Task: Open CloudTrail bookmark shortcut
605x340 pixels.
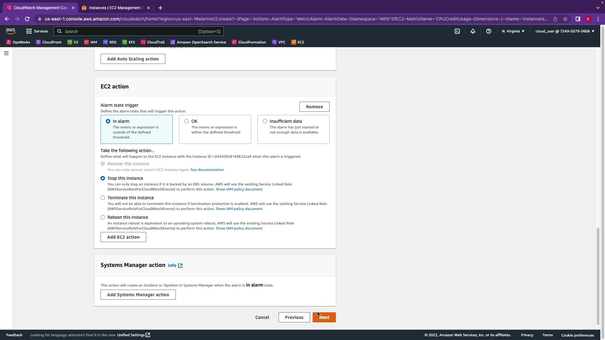Action: (153, 42)
